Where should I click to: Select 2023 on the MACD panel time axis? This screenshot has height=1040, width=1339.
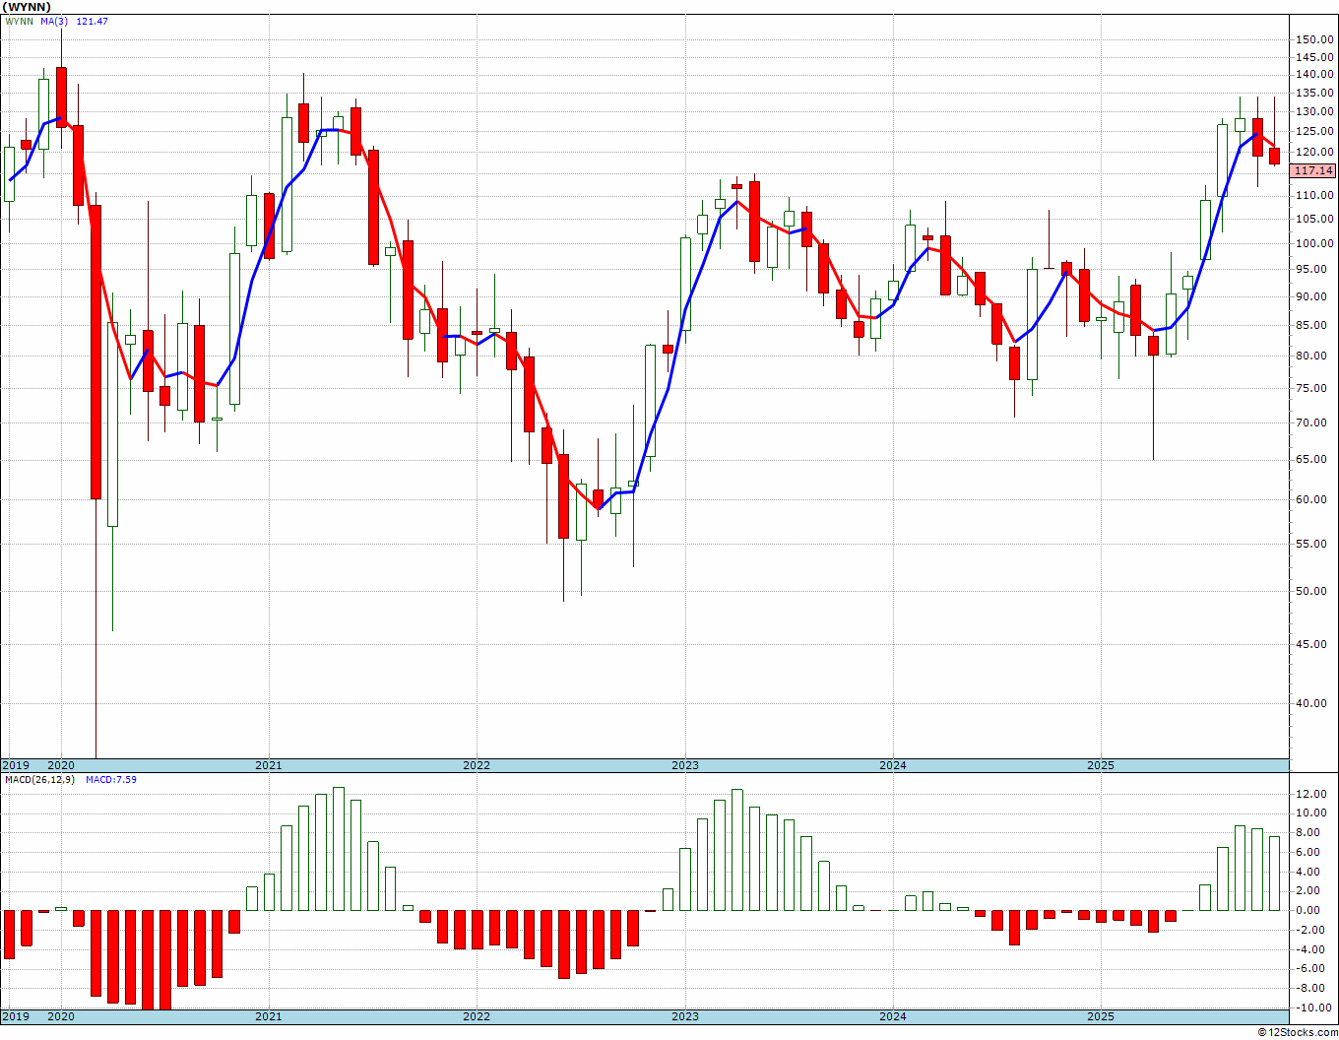coord(685,1016)
